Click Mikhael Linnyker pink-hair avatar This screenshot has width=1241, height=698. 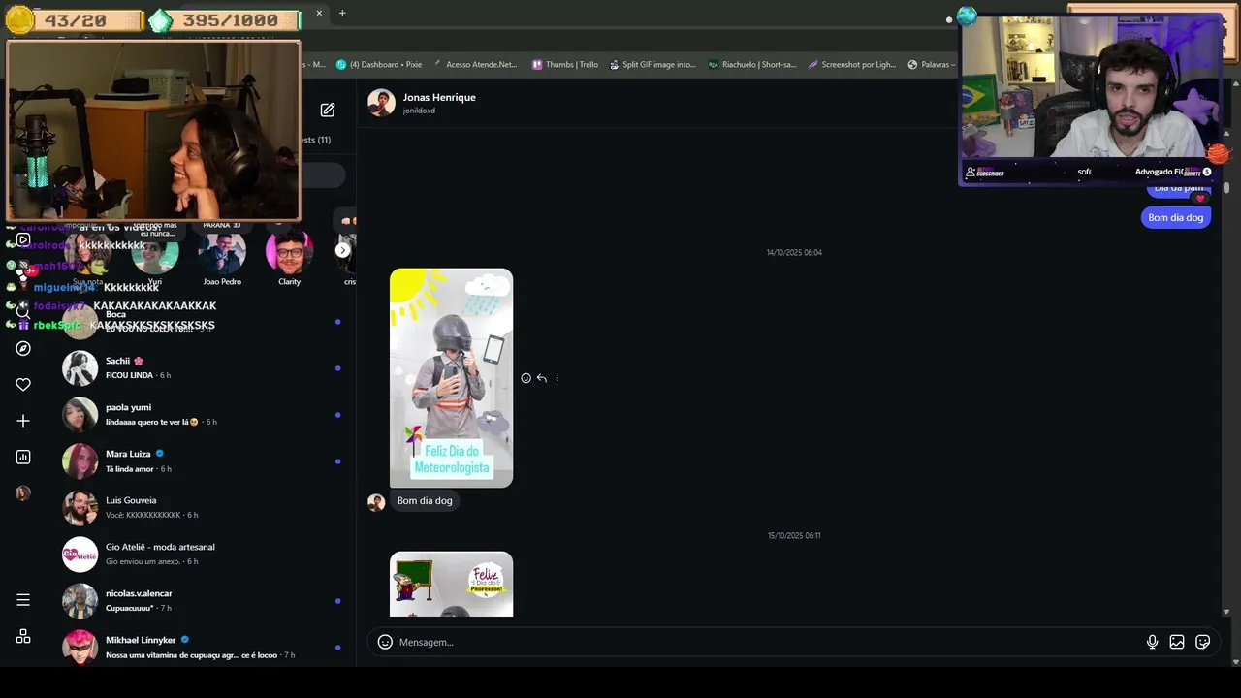(x=80, y=647)
